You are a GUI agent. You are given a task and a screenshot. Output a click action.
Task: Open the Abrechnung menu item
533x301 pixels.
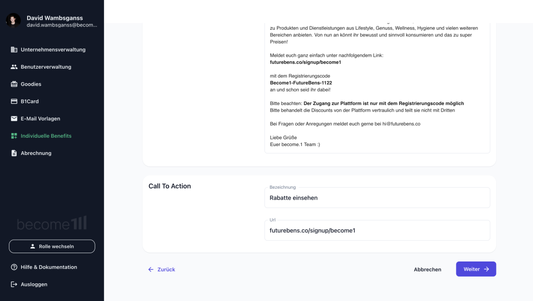pos(36,153)
